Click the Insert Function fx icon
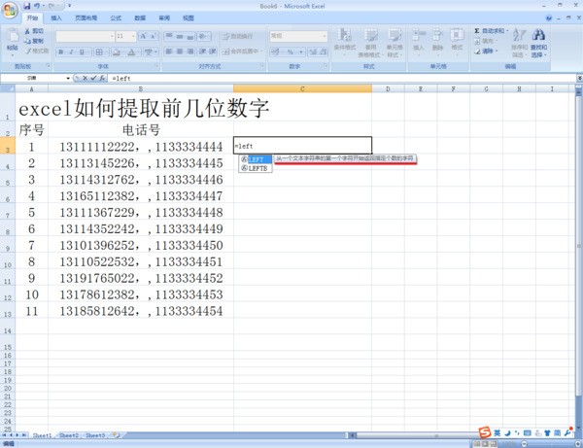This screenshot has width=583, height=448. point(103,78)
